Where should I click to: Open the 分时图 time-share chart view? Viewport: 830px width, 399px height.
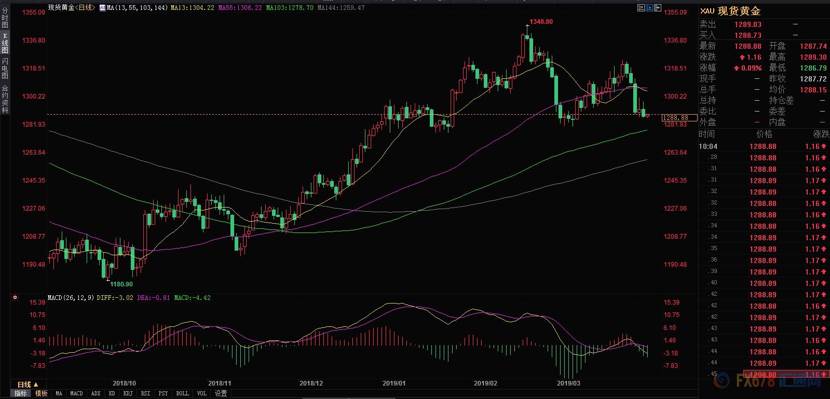coord(5,17)
